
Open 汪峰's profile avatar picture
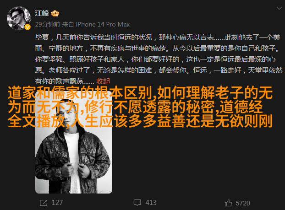pos(19,18)
